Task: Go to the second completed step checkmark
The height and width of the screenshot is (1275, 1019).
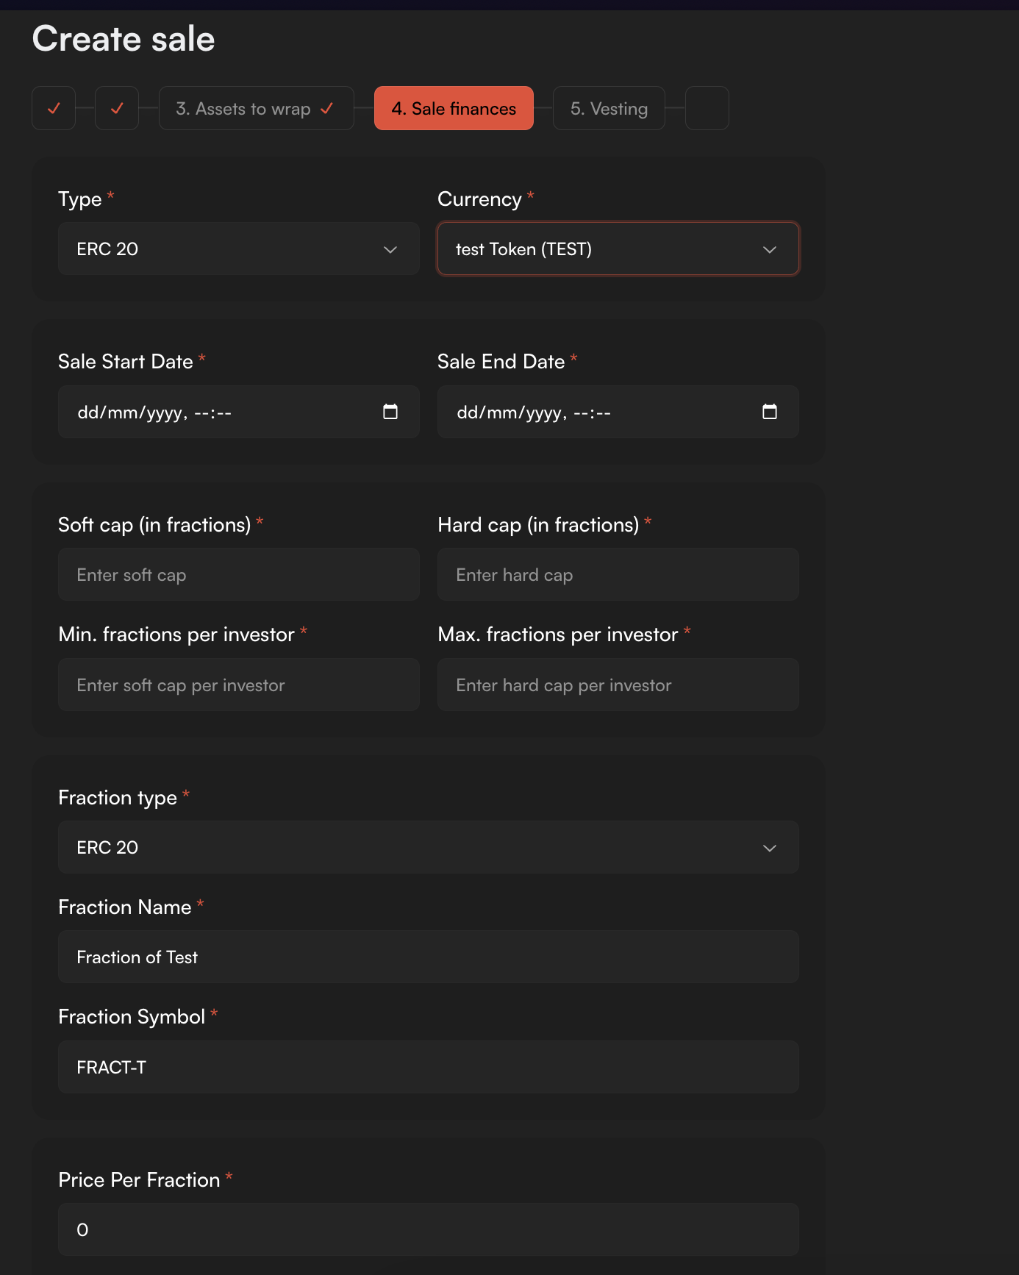Action: pos(117,108)
